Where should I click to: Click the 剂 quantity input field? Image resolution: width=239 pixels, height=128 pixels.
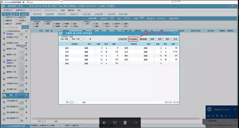click(86, 39)
